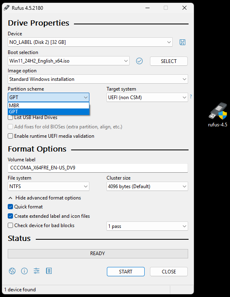Screen dimensions: 230x297
Task: Open the Boot selection dropdown
Action: [x=69, y=61]
